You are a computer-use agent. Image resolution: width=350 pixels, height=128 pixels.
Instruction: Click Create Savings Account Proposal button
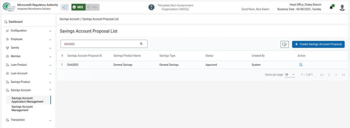(x=318, y=44)
